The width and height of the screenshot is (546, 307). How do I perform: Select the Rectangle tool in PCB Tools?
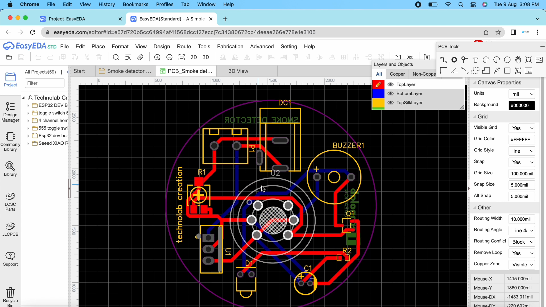pos(507,70)
